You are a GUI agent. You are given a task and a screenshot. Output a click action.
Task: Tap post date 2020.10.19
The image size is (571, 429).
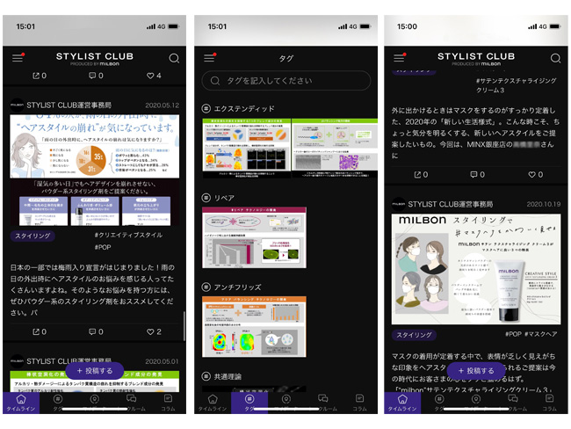point(543,205)
